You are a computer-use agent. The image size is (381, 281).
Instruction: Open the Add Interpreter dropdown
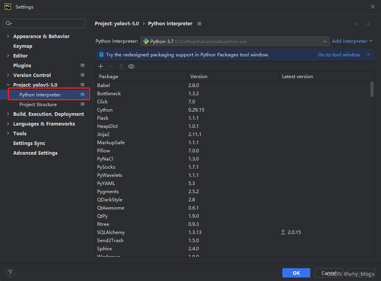(352, 41)
